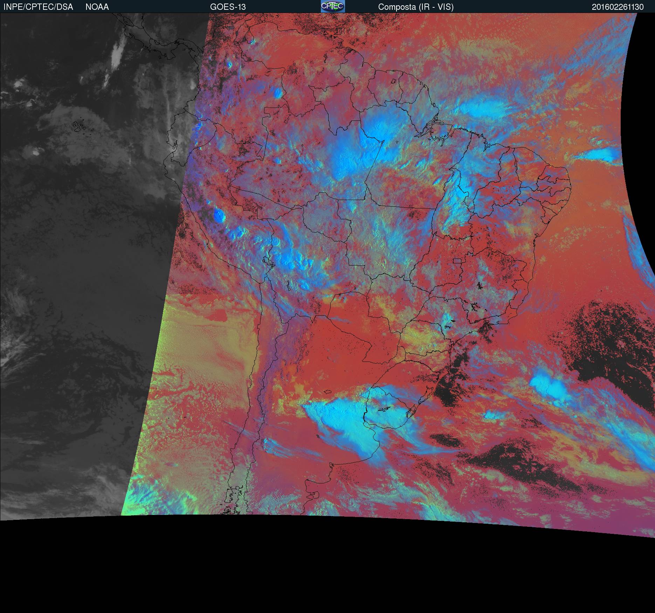Click the Composta (IR - VIS) title

pyautogui.click(x=416, y=7)
